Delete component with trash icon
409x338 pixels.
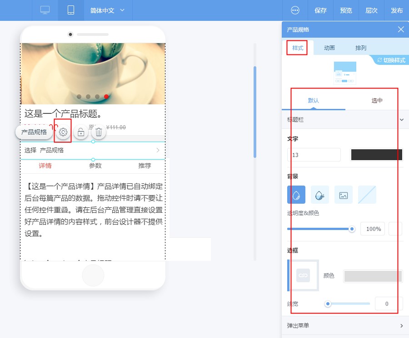99,132
